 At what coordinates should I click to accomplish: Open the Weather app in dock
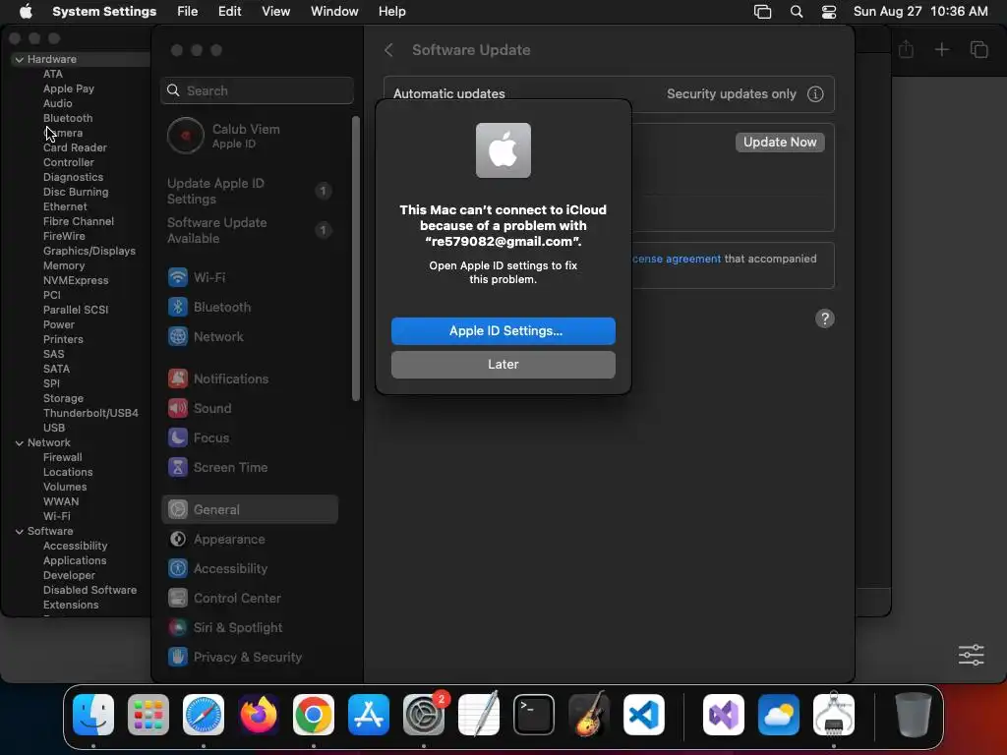779,714
